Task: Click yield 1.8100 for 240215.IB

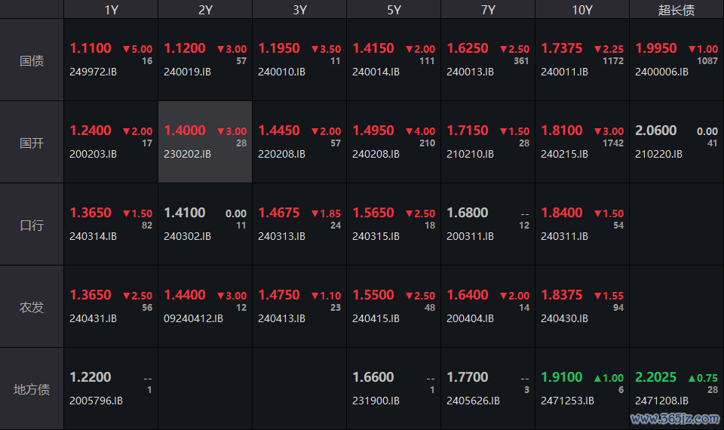Action: pyautogui.click(x=562, y=131)
